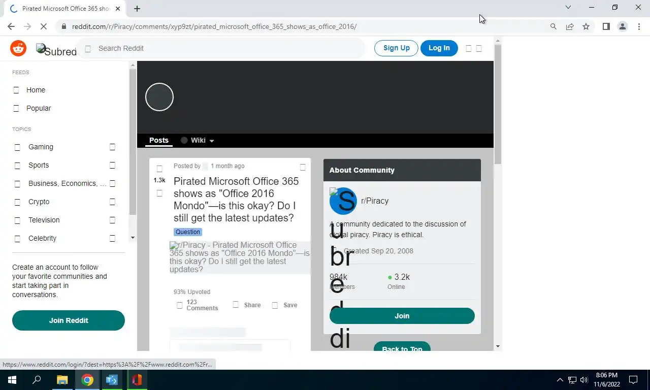Image resolution: width=650 pixels, height=390 pixels.
Task: Click the post title about Office 2016 Mondo
Action: click(236, 200)
